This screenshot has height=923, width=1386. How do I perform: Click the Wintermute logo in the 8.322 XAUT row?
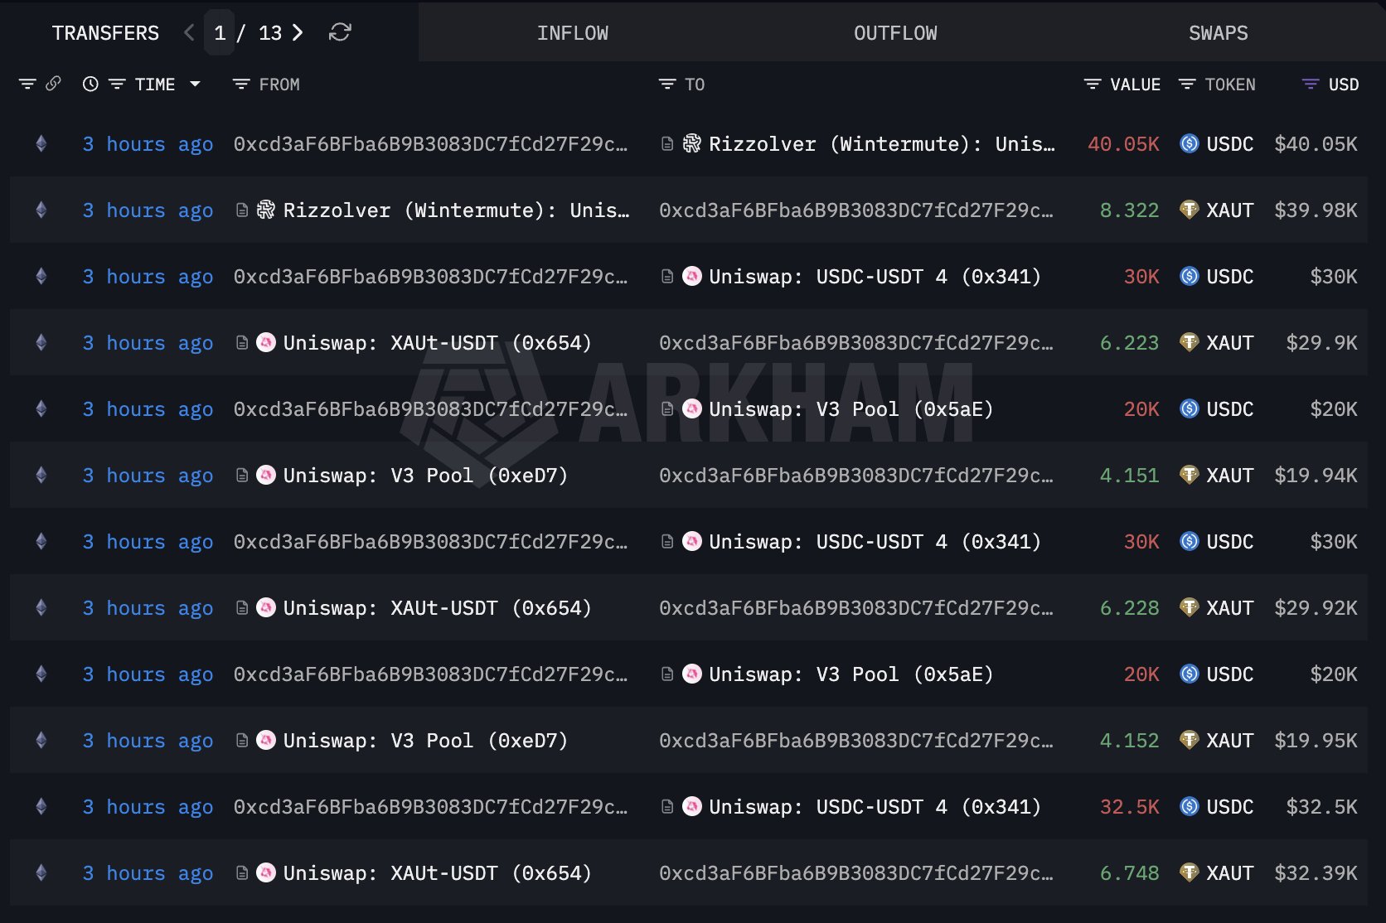click(x=265, y=210)
